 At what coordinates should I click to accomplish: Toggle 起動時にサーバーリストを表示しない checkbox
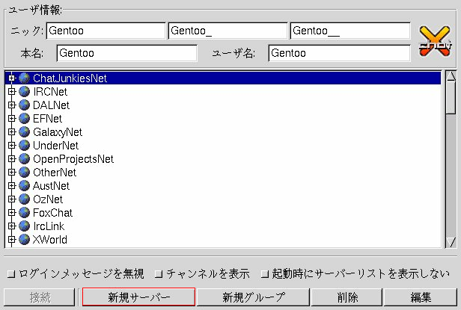point(265,274)
